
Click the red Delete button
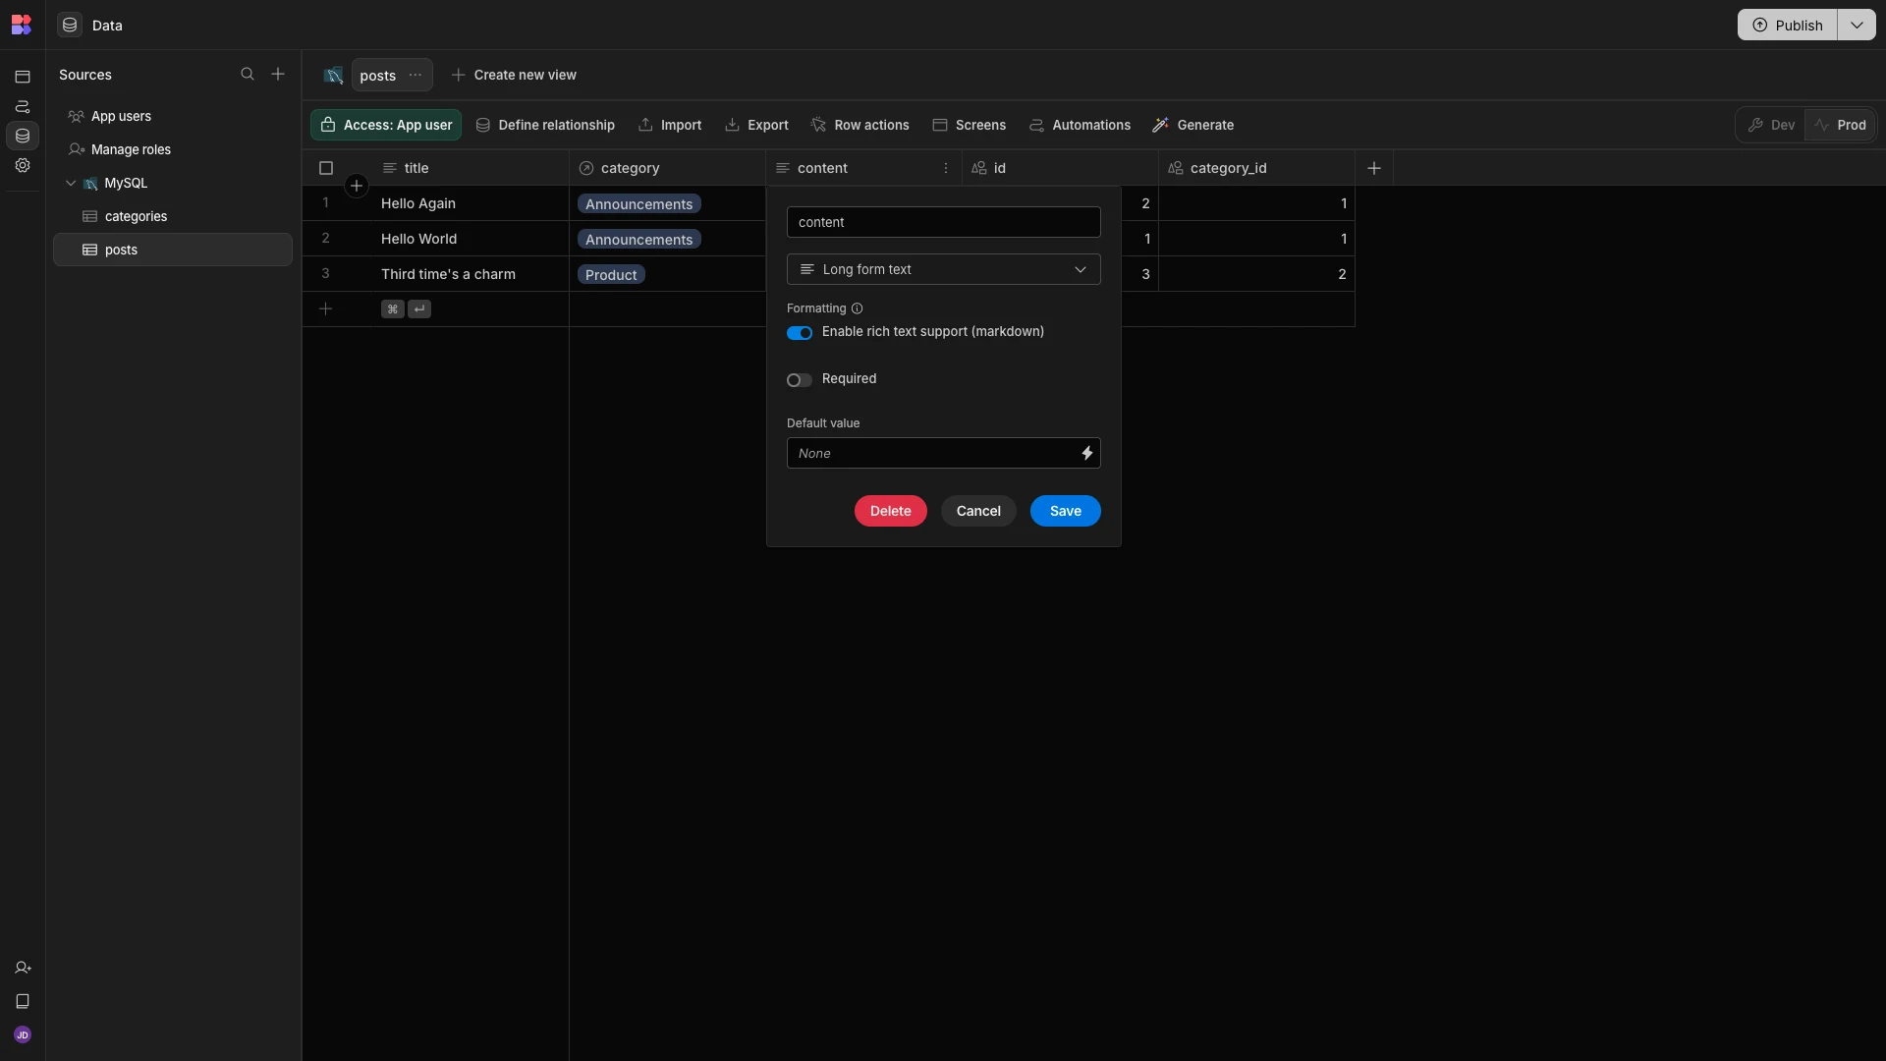[x=890, y=511]
